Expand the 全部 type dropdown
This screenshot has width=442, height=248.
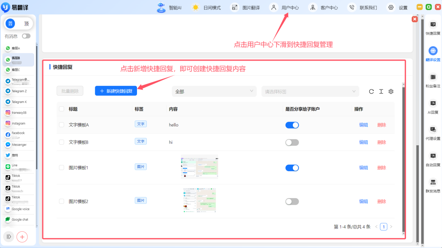click(214, 92)
